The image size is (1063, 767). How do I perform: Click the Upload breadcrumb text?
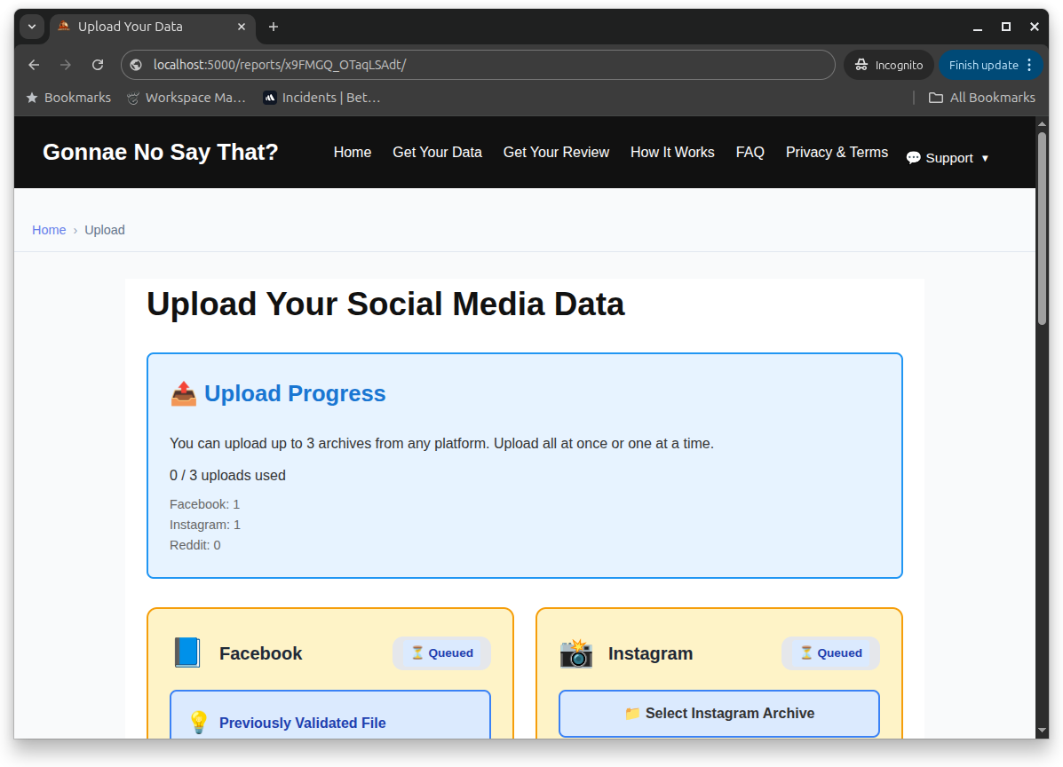pos(105,230)
